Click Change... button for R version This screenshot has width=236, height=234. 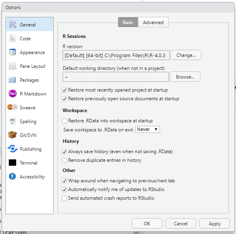(x=186, y=55)
